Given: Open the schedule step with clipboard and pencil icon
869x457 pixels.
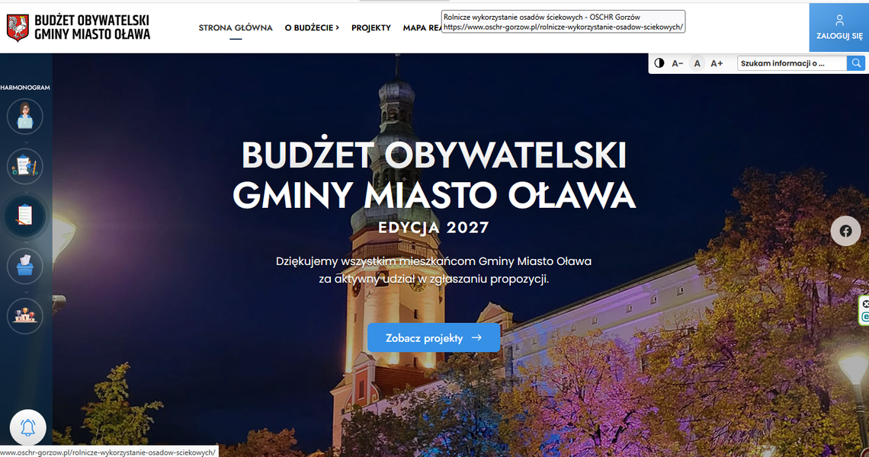Looking at the screenshot, I should [x=25, y=166].
